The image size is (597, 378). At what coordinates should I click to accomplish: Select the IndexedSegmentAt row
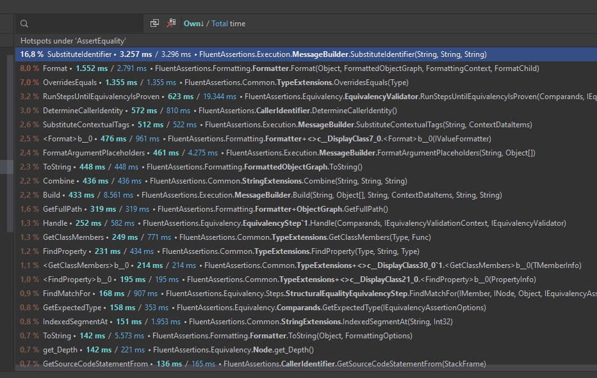[x=306, y=322]
